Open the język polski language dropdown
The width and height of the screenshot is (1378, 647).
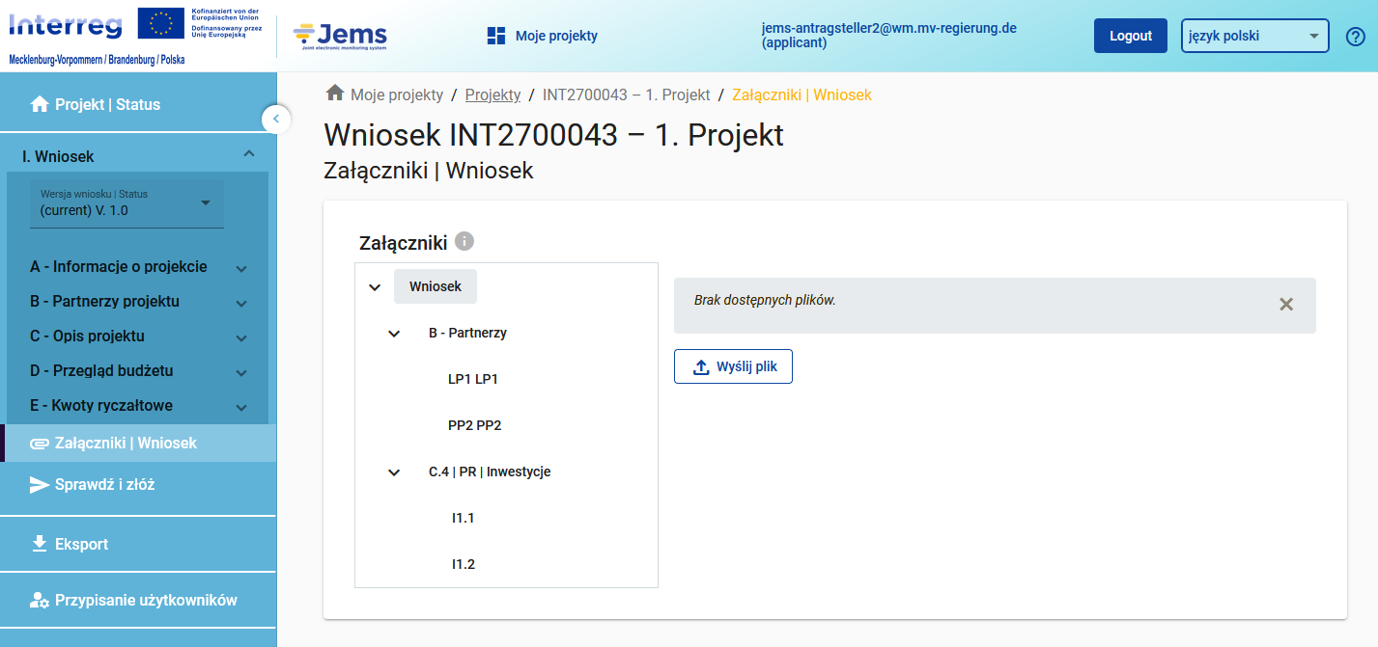click(x=1255, y=37)
